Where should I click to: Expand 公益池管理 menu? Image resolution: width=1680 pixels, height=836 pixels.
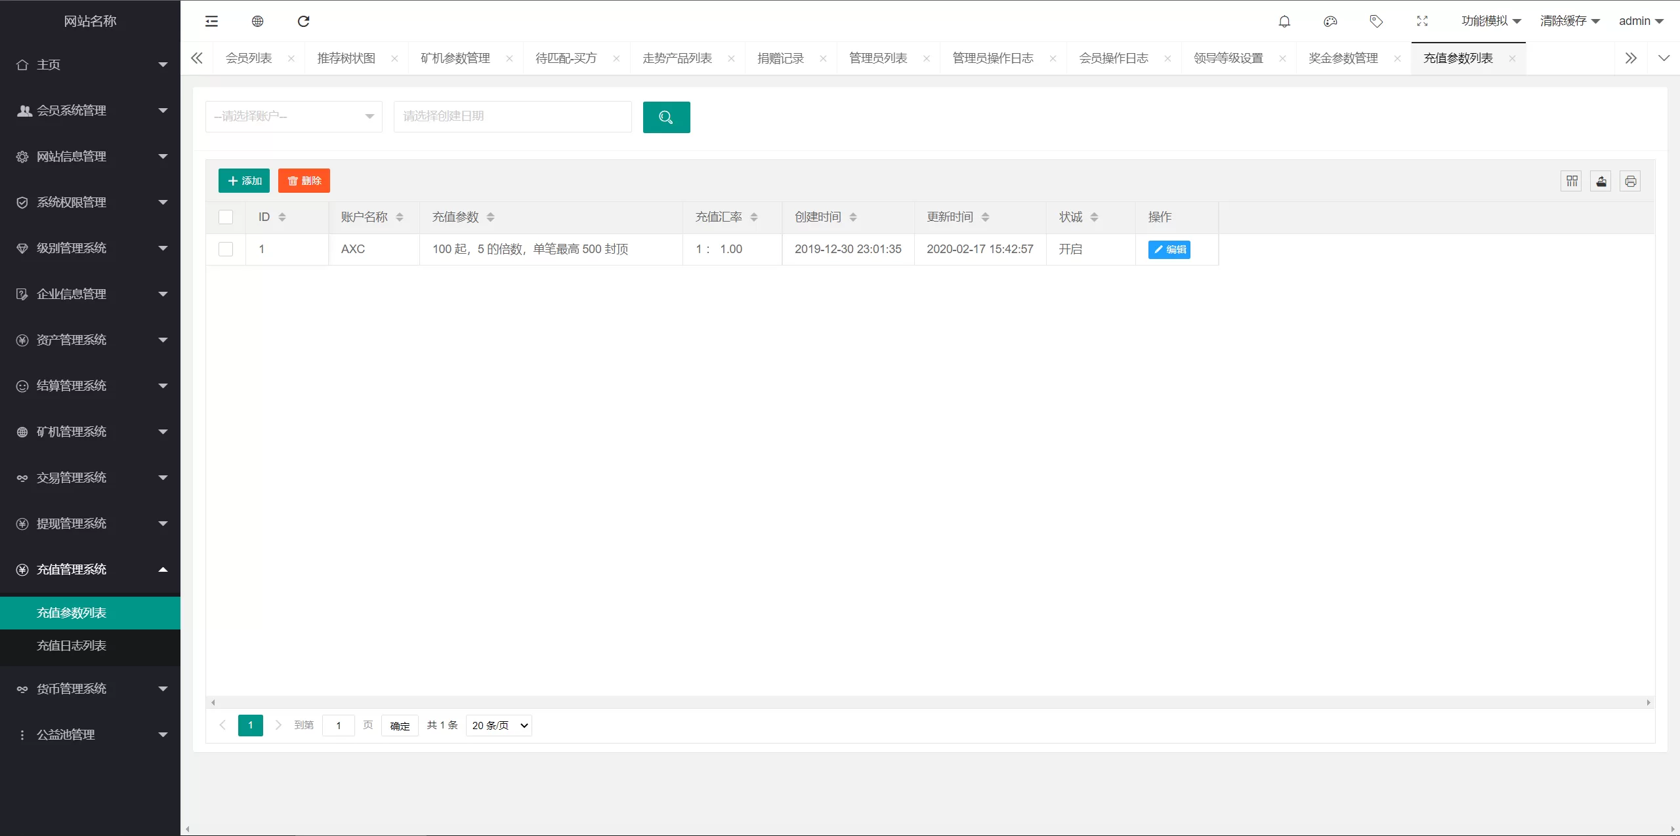pyautogui.click(x=91, y=735)
